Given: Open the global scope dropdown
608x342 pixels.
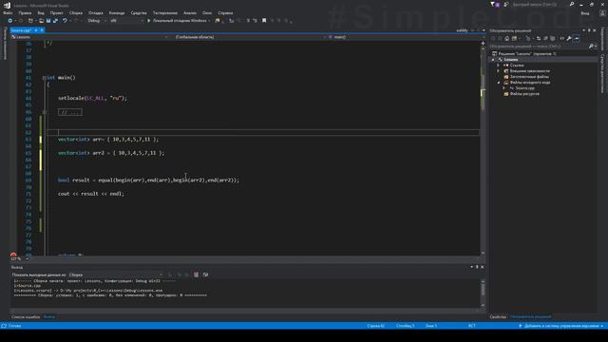Looking at the screenshot, I should 250,37.
